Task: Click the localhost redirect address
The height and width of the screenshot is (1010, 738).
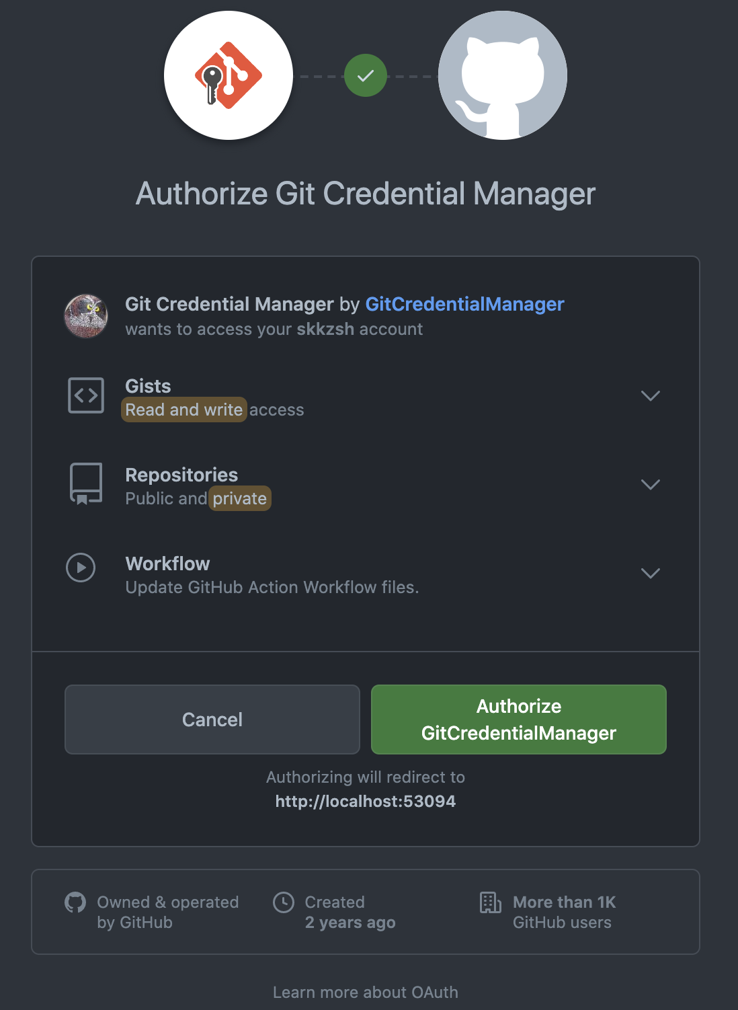Action: pyautogui.click(x=365, y=801)
